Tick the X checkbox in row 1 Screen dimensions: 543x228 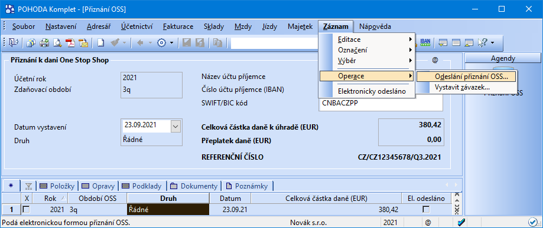point(27,209)
